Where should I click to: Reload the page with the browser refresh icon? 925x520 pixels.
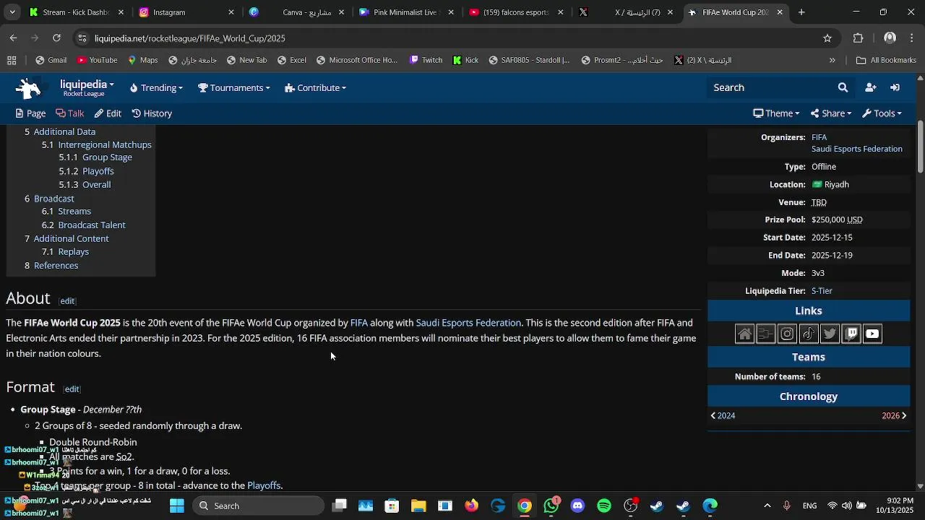pyautogui.click(x=56, y=38)
